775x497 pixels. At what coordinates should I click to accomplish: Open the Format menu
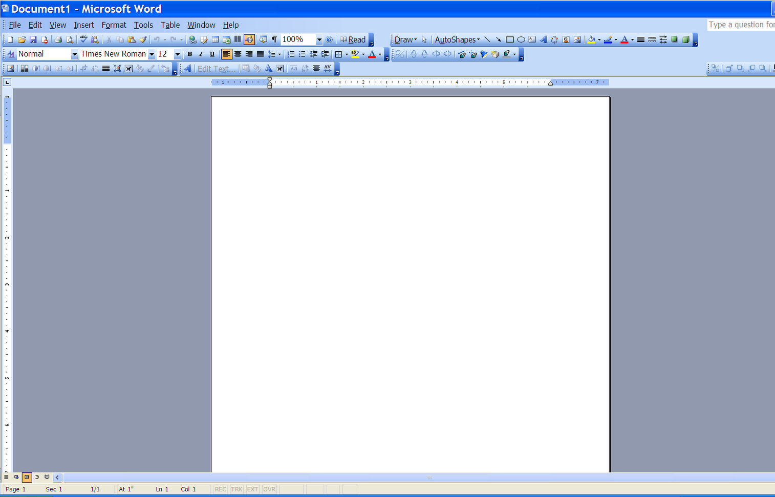pyautogui.click(x=114, y=25)
